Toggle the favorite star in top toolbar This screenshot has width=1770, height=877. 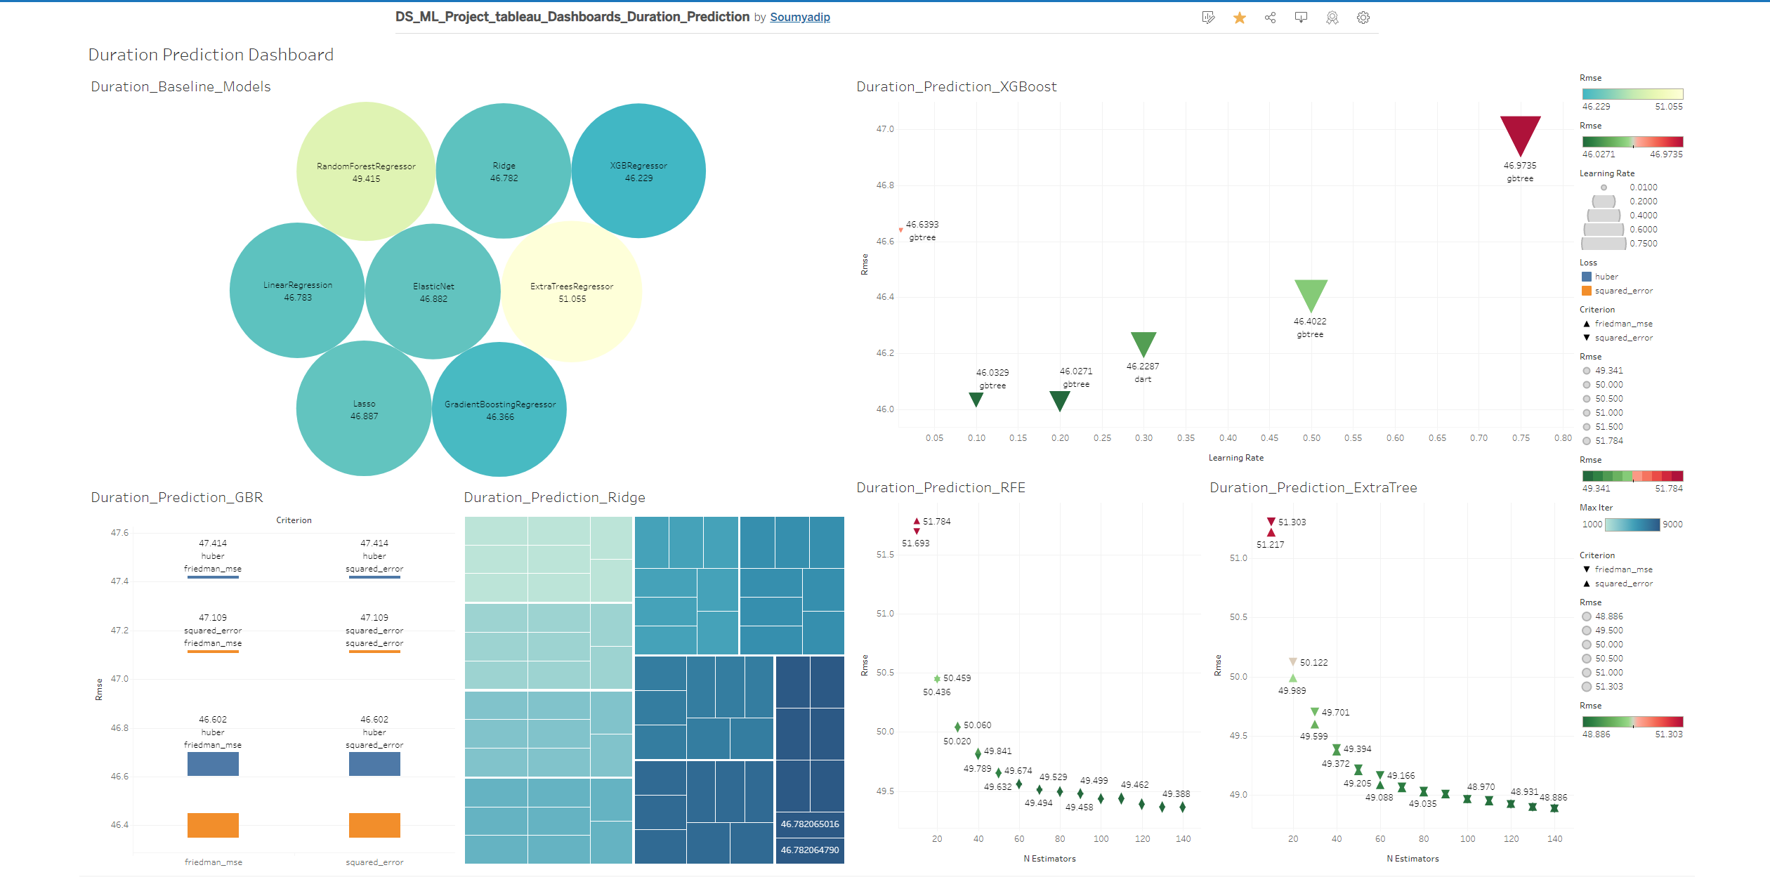click(1240, 17)
